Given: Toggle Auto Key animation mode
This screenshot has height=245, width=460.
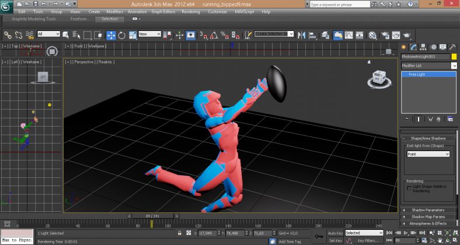Looking at the screenshot, I should coord(334,233).
